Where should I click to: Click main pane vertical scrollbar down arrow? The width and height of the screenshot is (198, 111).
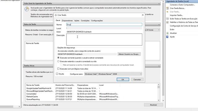click(163, 101)
